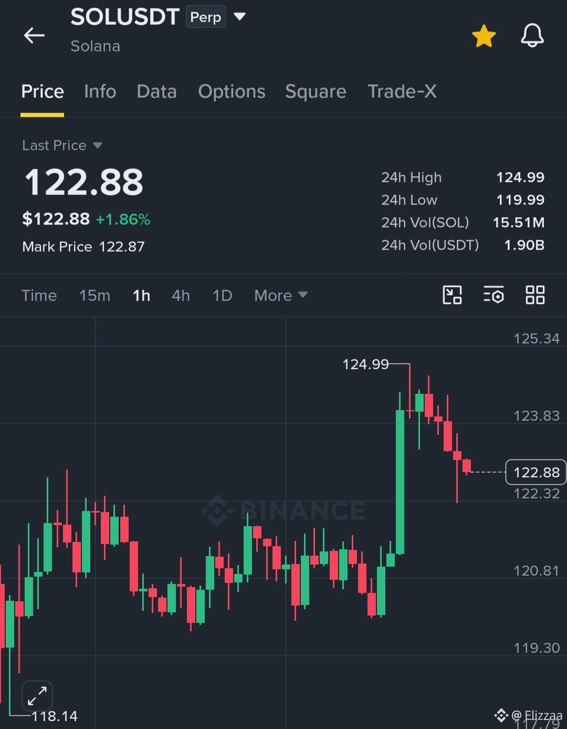Viewport: 567px width, 729px height.
Task: Open chart indicator settings icon
Action: pyautogui.click(x=493, y=295)
